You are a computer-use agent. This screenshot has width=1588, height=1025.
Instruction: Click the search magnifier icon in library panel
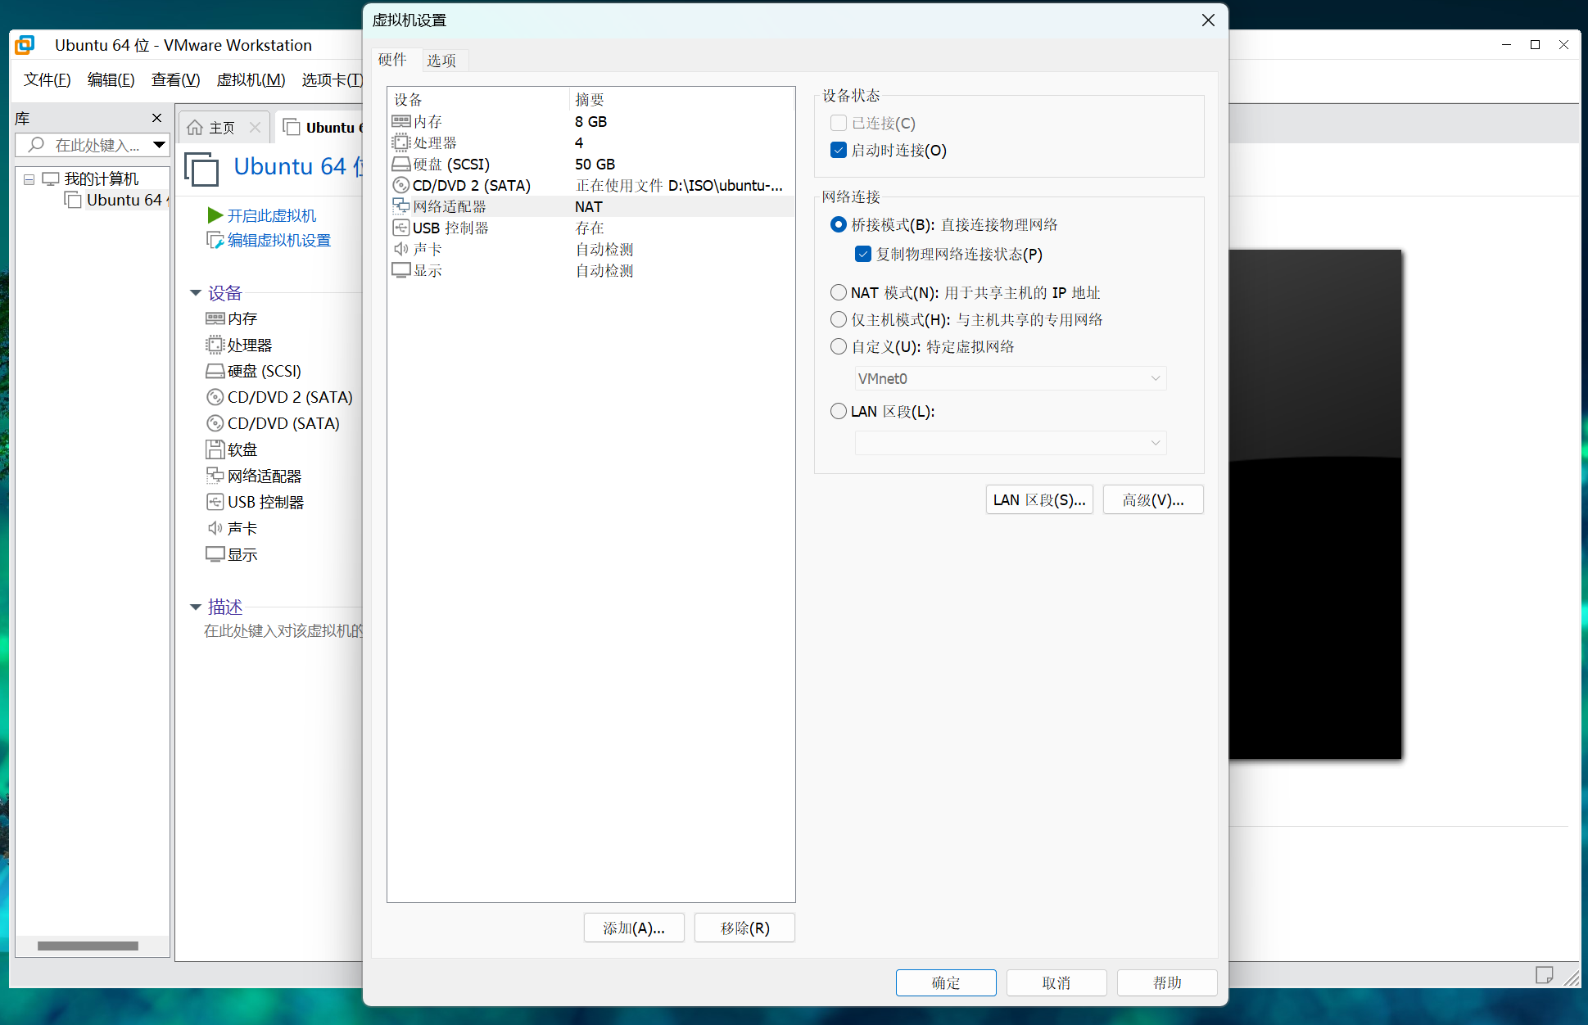pos(36,145)
